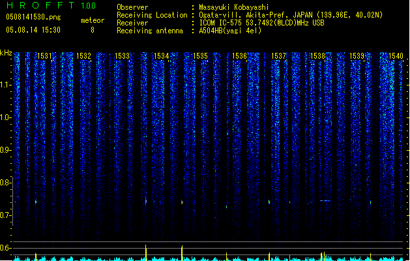410x261 pixels.
Task: Click the 1533 time marker
Action: (123, 55)
